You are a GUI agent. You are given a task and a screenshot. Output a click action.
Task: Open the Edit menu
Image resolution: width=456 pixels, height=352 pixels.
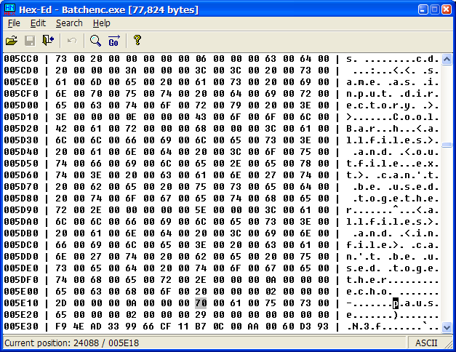(x=38, y=23)
